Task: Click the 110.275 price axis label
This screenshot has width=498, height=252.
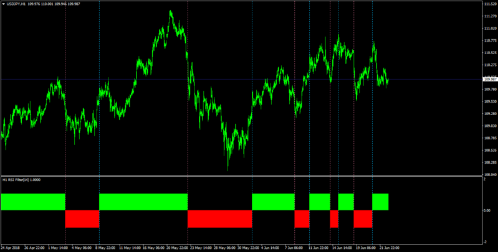Action: (x=490, y=65)
